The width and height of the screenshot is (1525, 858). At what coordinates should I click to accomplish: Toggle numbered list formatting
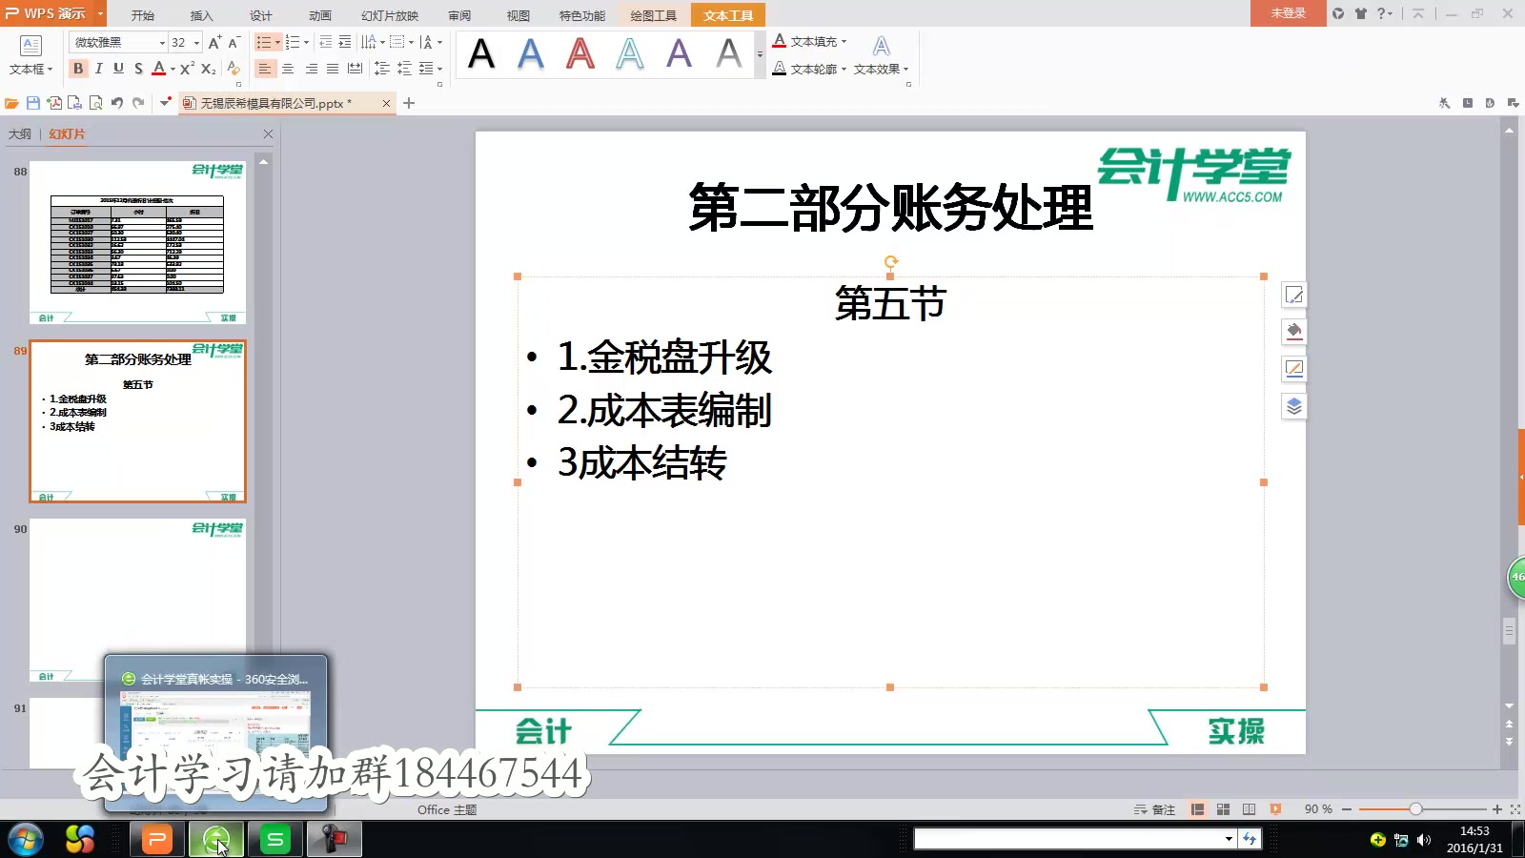pyautogui.click(x=293, y=42)
